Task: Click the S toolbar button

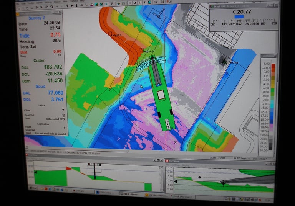Action: 139,3
